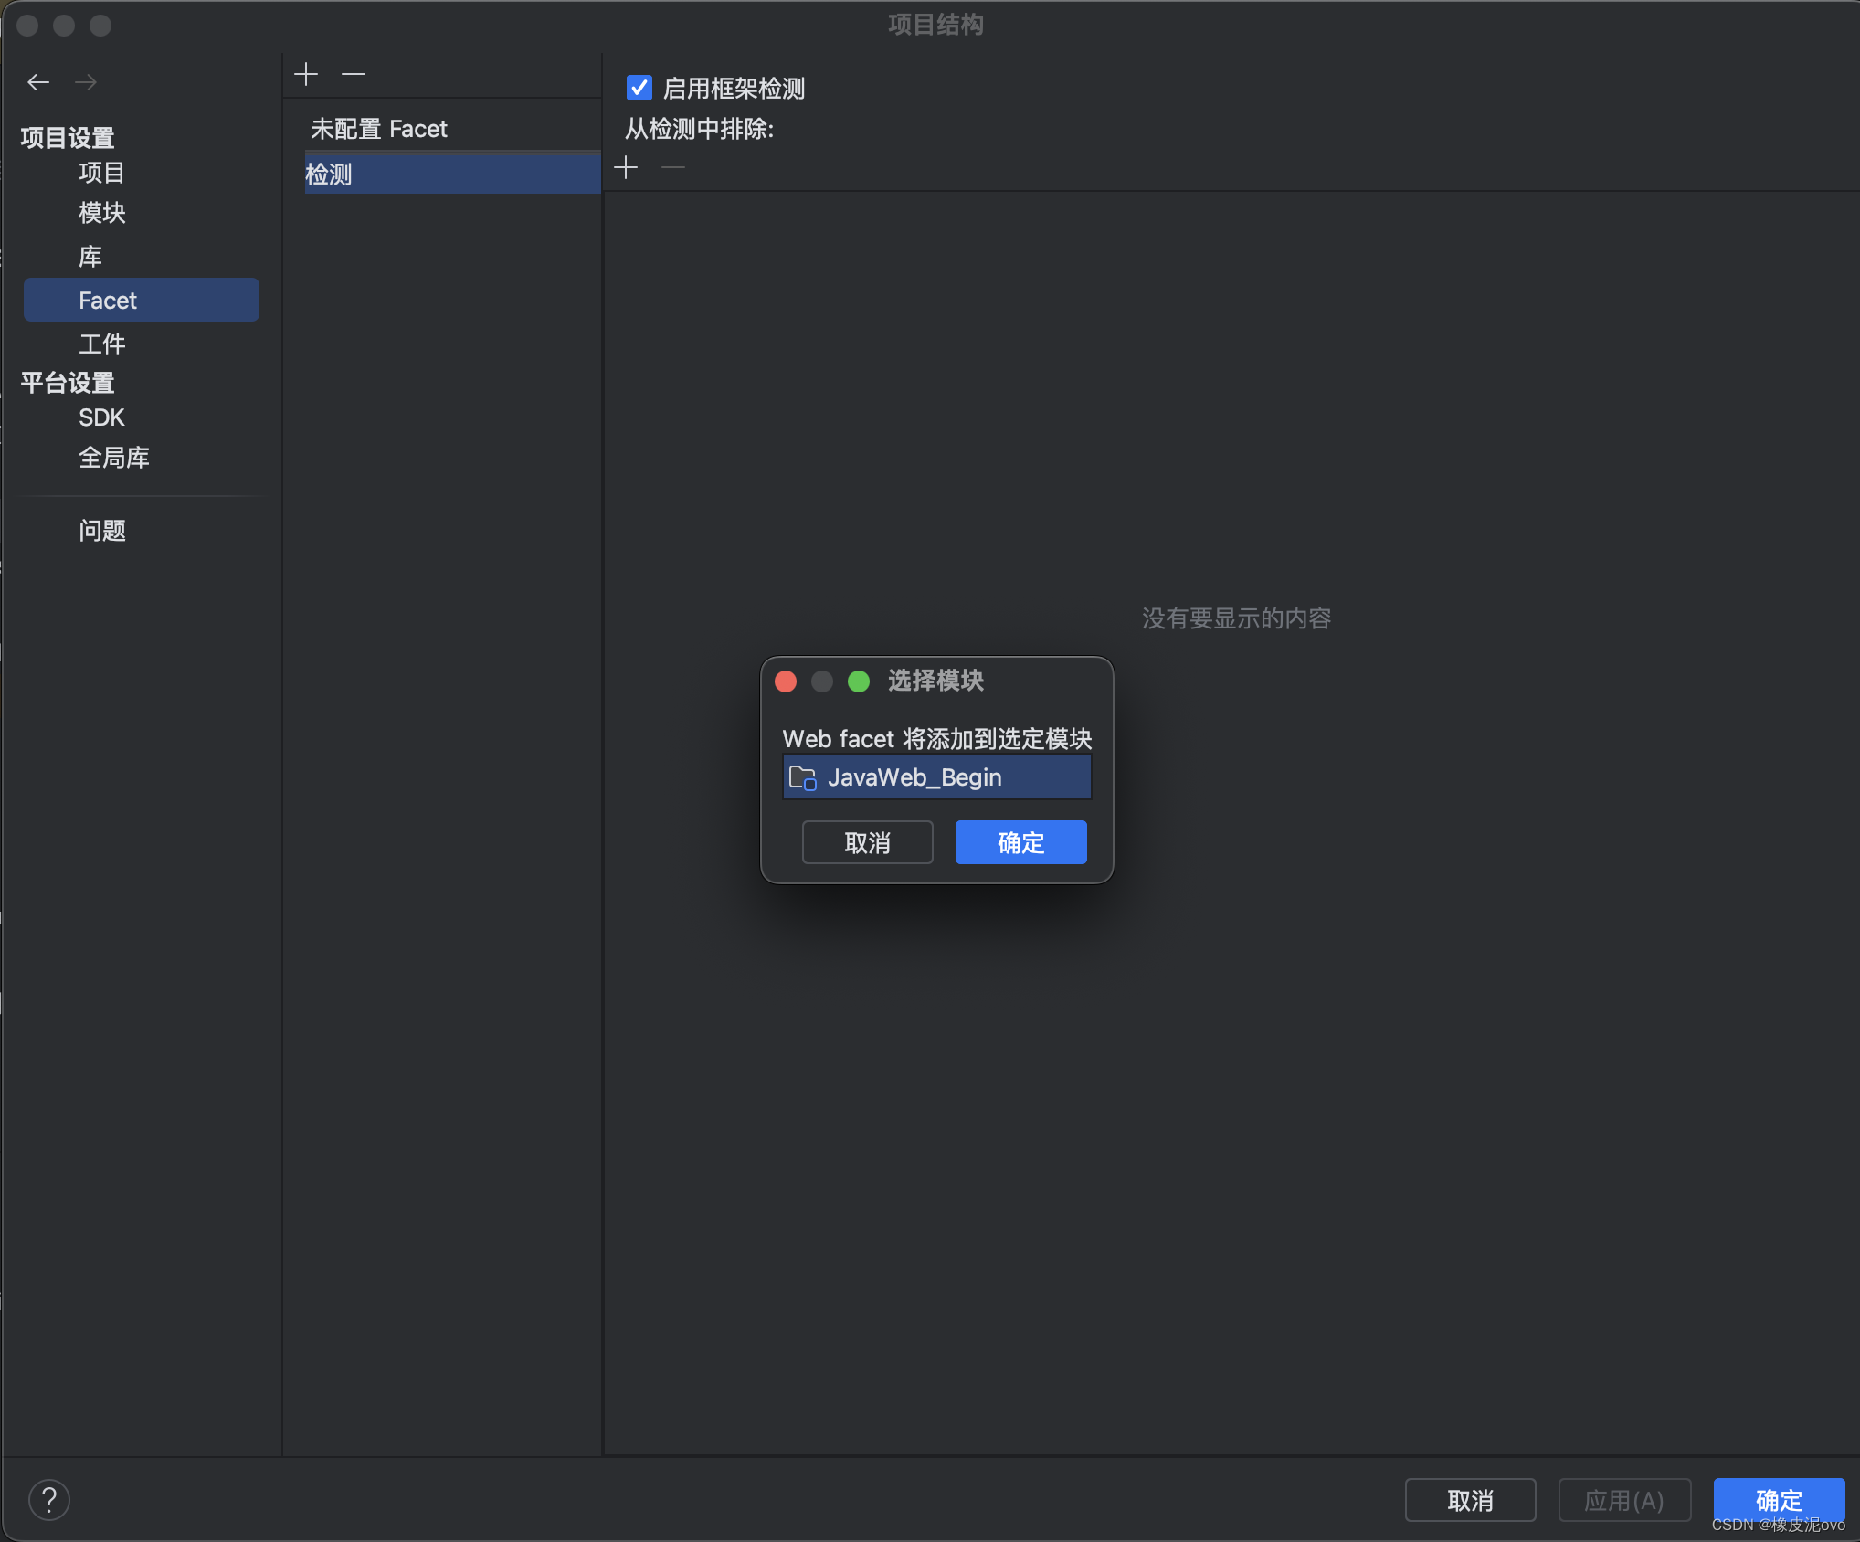Remove an exclusion under 从检测中排除
The height and width of the screenshot is (1542, 1860).
point(673,167)
